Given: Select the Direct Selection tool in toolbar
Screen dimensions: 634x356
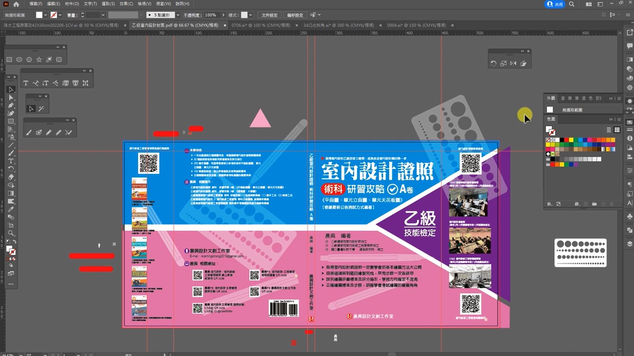Looking at the screenshot, I should coord(11,97).
